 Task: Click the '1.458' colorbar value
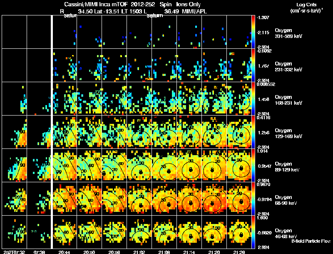click(263, 99)
